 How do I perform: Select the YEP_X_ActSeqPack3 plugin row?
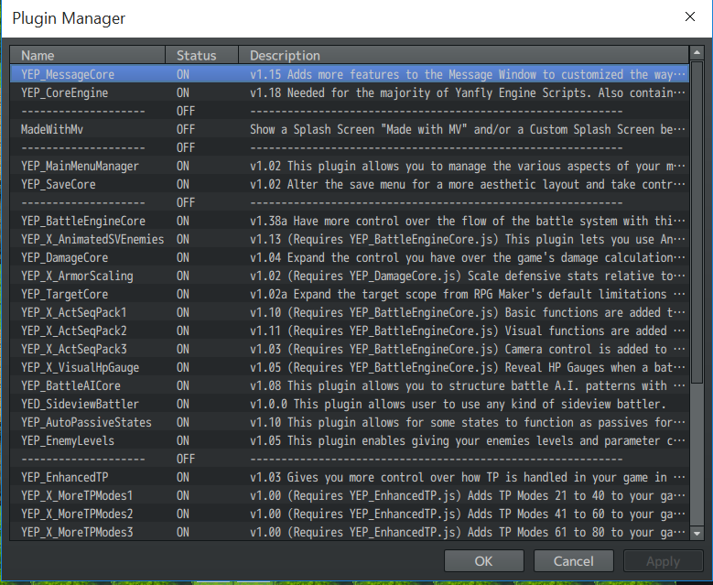350,349
